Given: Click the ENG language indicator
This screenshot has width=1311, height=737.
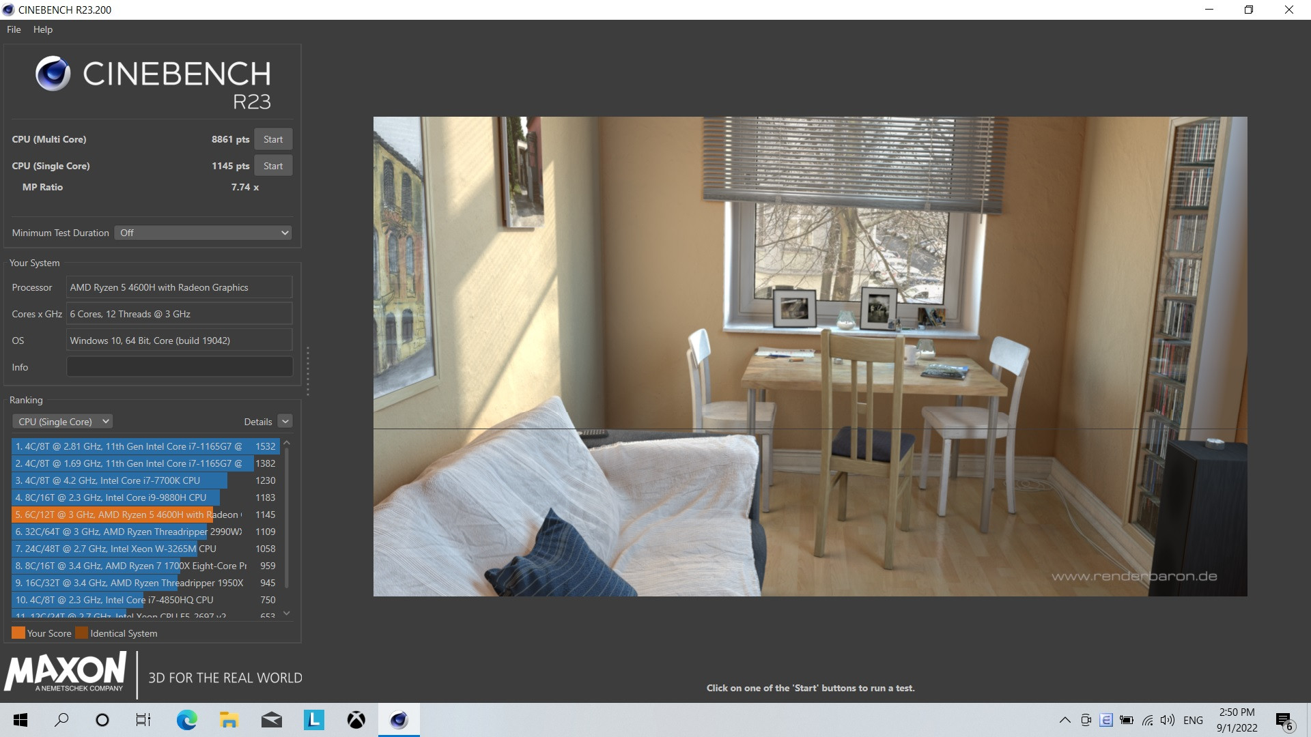Looking at the screenshot, I should point(1193,720).
